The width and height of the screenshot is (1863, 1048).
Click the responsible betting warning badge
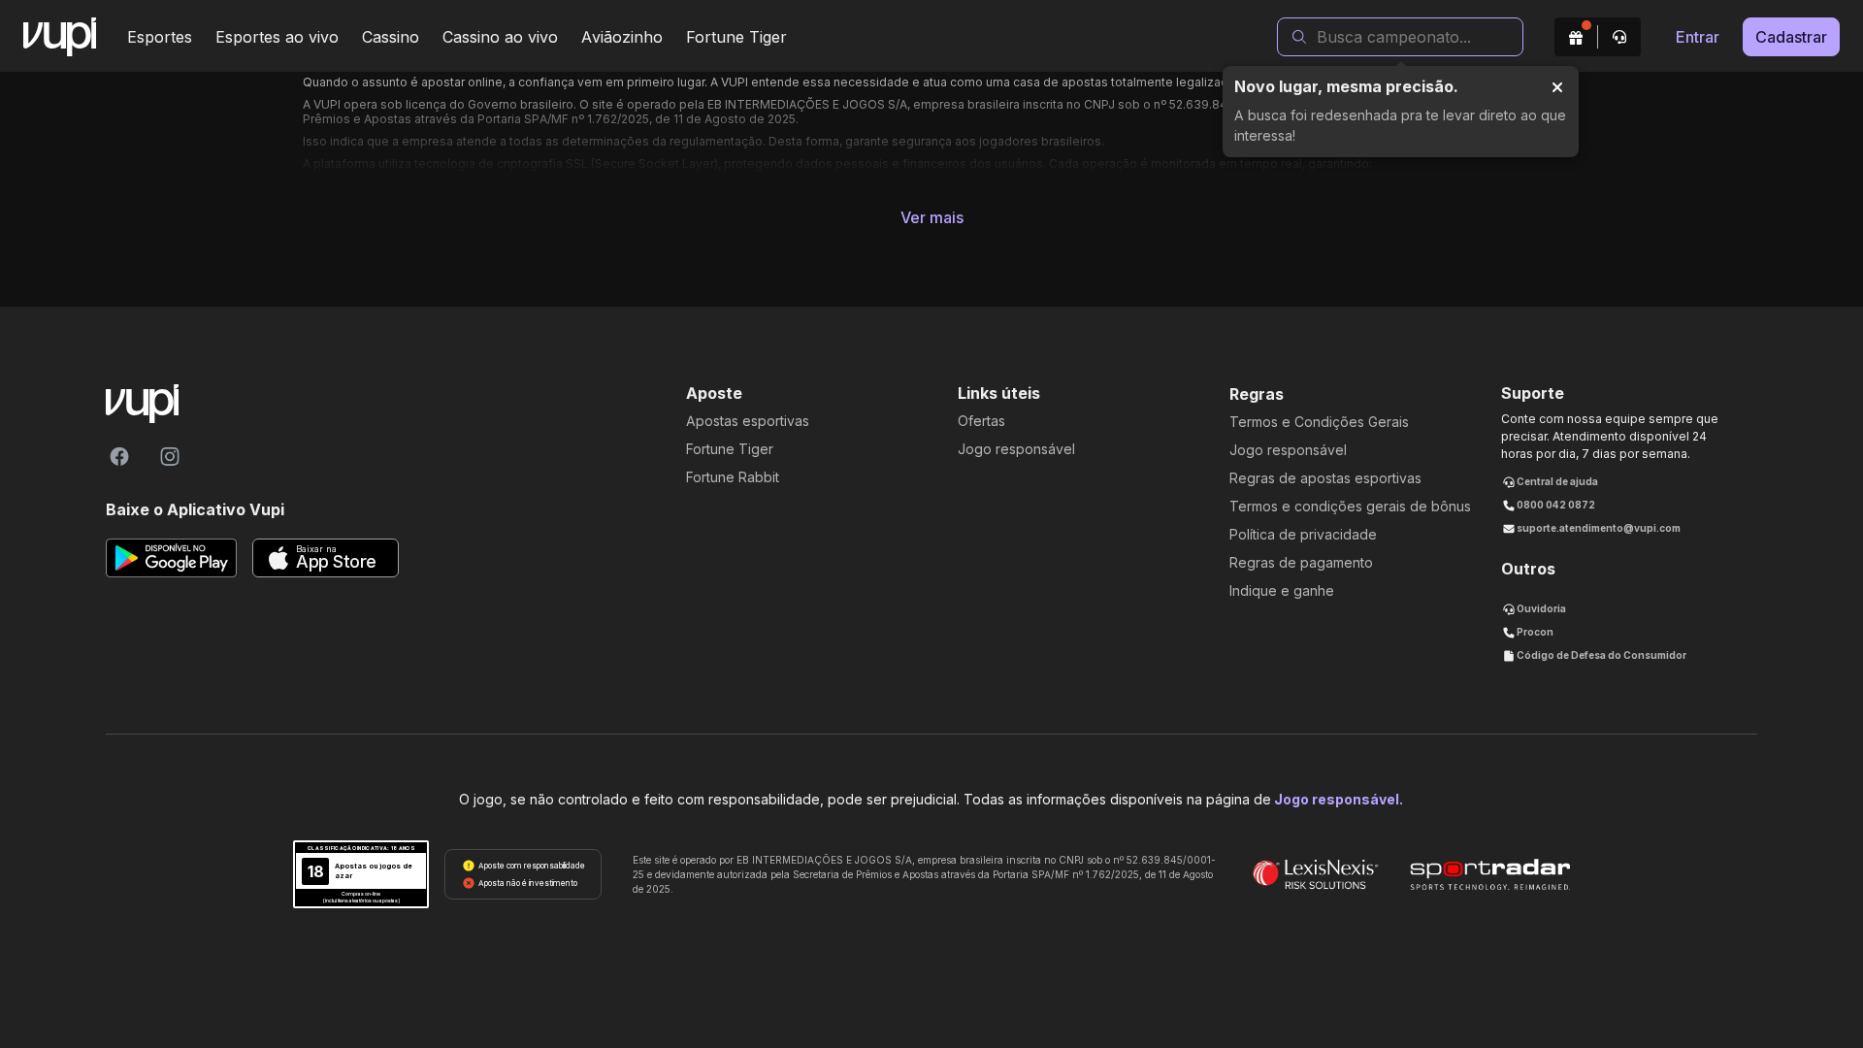click(x=523, y=874)
